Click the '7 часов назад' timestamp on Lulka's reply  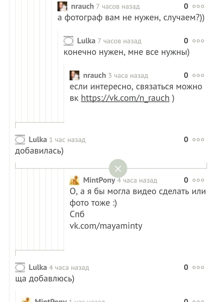pos(119,41)
